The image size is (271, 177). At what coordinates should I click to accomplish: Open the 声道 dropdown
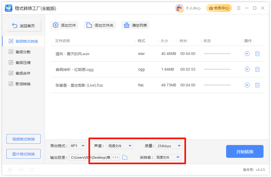click(x=120, y=146)
